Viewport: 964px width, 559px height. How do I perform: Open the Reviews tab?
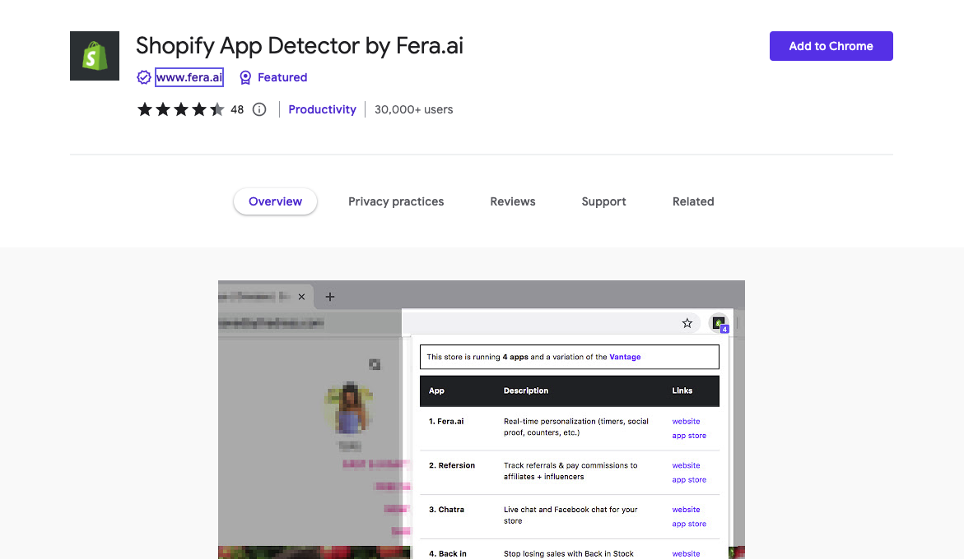tap(513, 201)
